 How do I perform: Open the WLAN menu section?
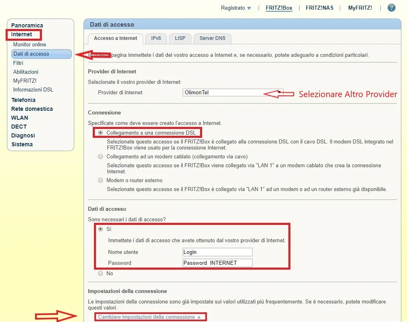(x=20, y=118)
